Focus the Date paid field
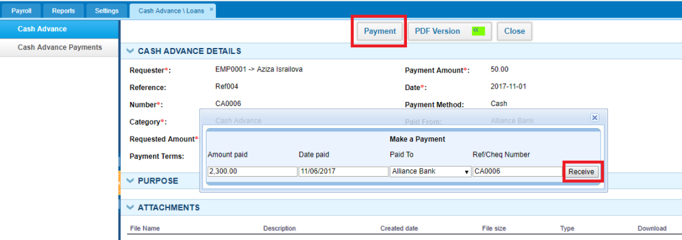682x240 pixels. [343, 171]
